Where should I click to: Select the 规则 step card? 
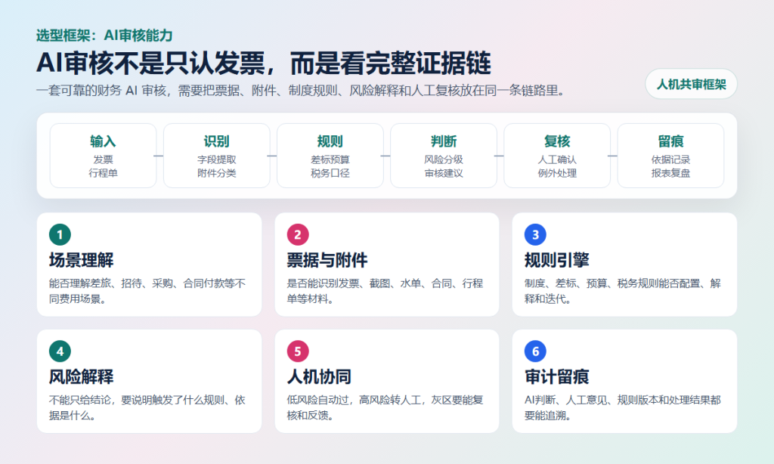(330, 156)
